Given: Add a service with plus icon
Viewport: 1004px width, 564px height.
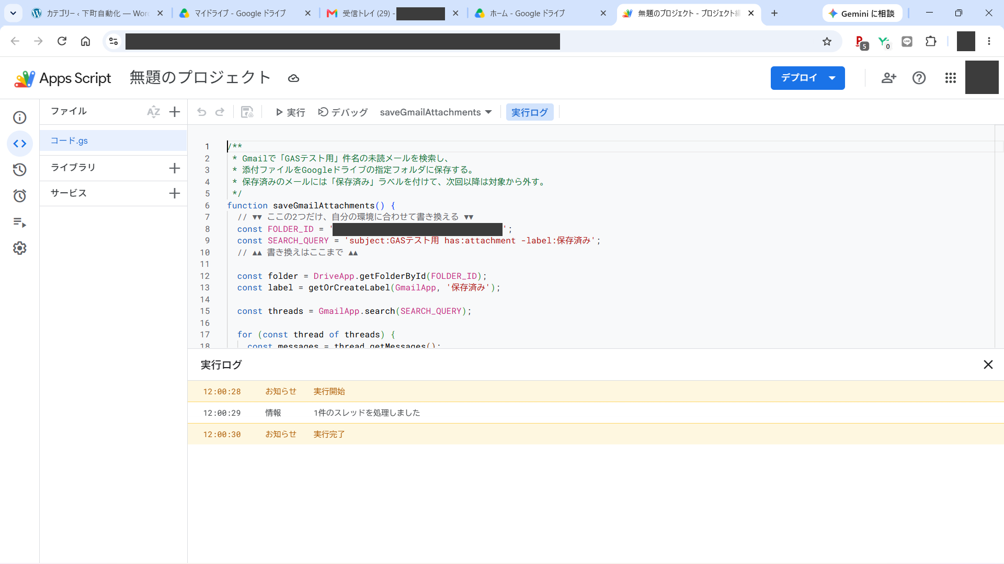Looking at the screenshot, I should (175, 193).
